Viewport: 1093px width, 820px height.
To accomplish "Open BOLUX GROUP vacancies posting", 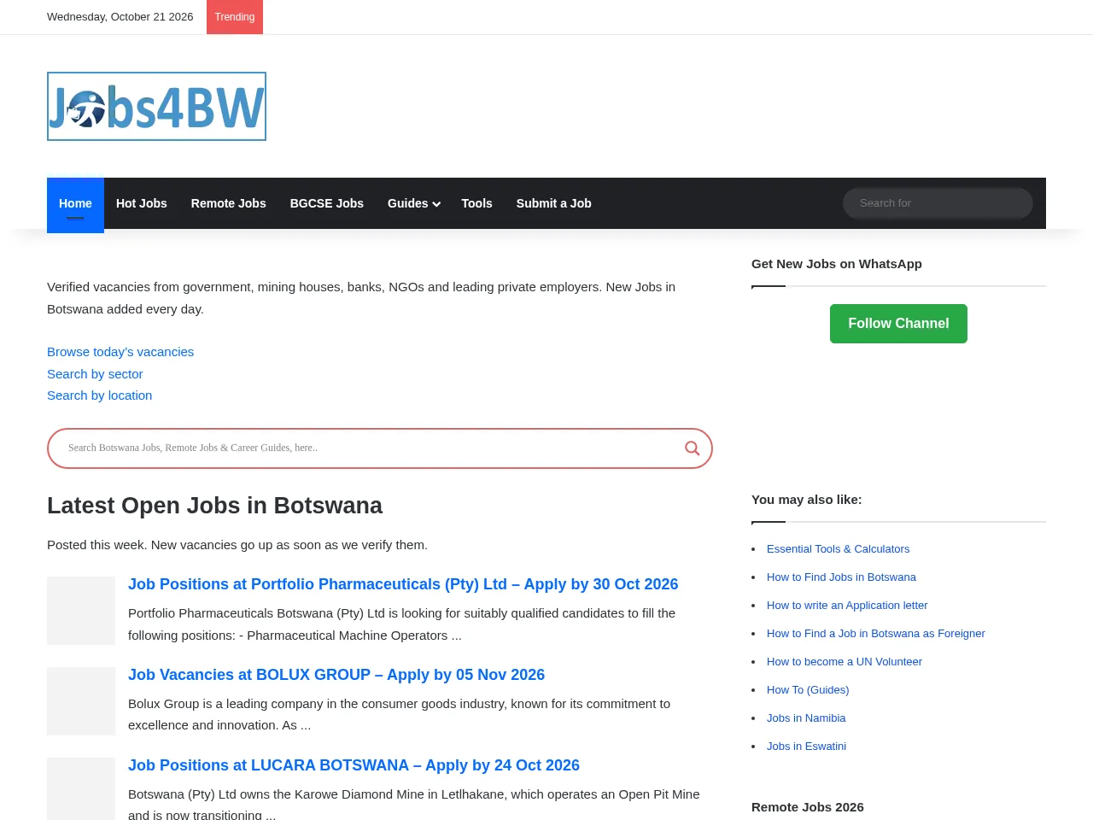I will (336, 675).
